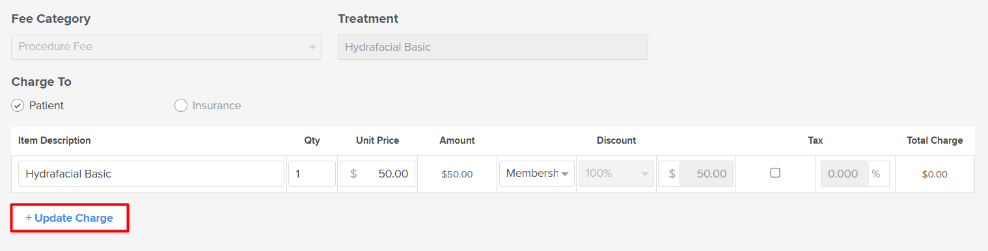Screen dimensions: 988x251
Task: Open the 100% discount percentage dropdown
Action: (616, 174)
